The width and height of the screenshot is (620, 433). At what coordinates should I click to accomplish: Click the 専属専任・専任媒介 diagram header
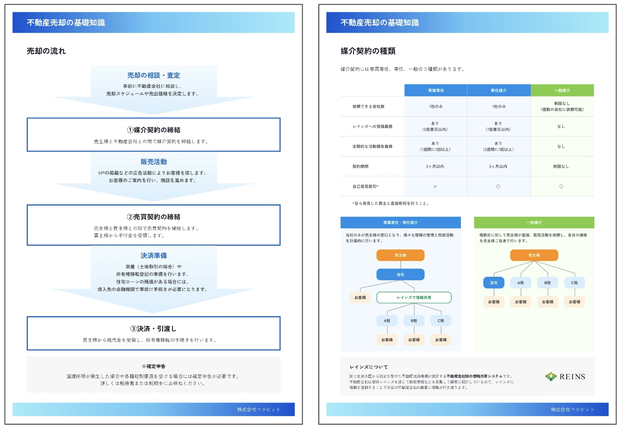click(x=401, y=223)
